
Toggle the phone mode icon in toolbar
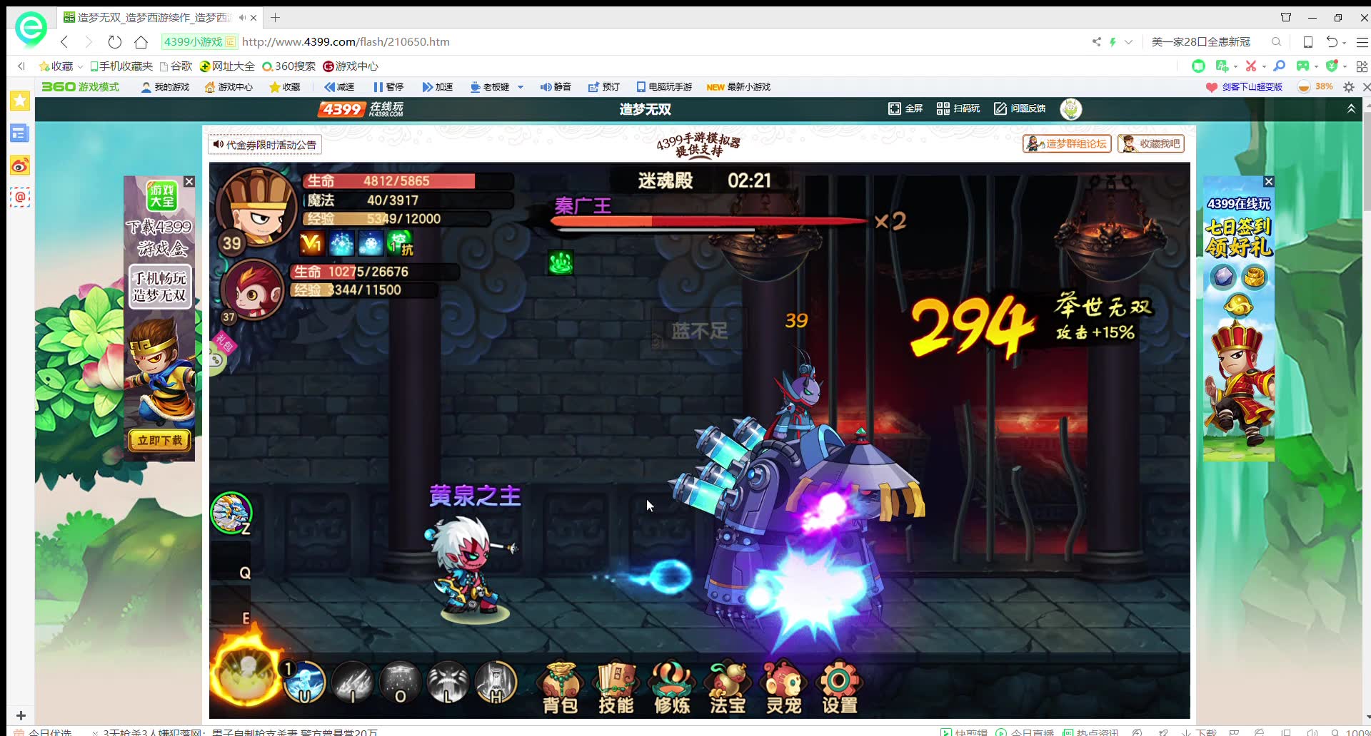click(x=1308, y=42)
